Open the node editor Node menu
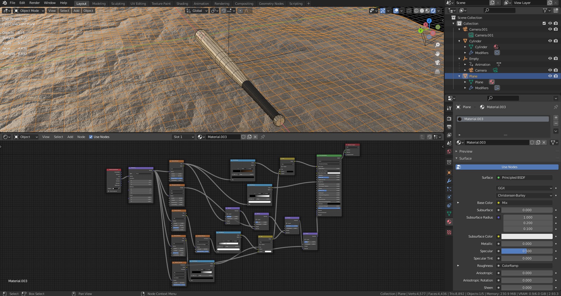The image size is (561, 296). pyautogui.click(x=81, y=137)
